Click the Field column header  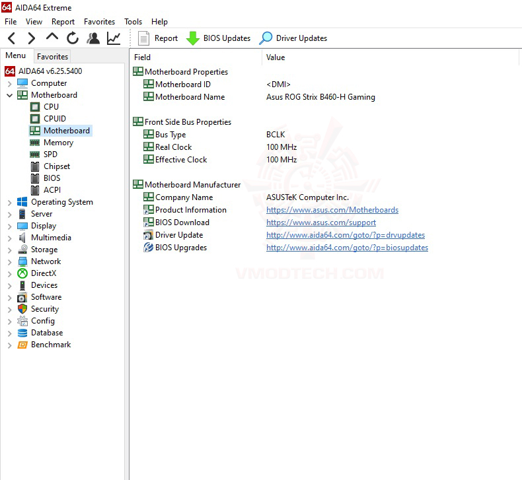tap(196, 57)
